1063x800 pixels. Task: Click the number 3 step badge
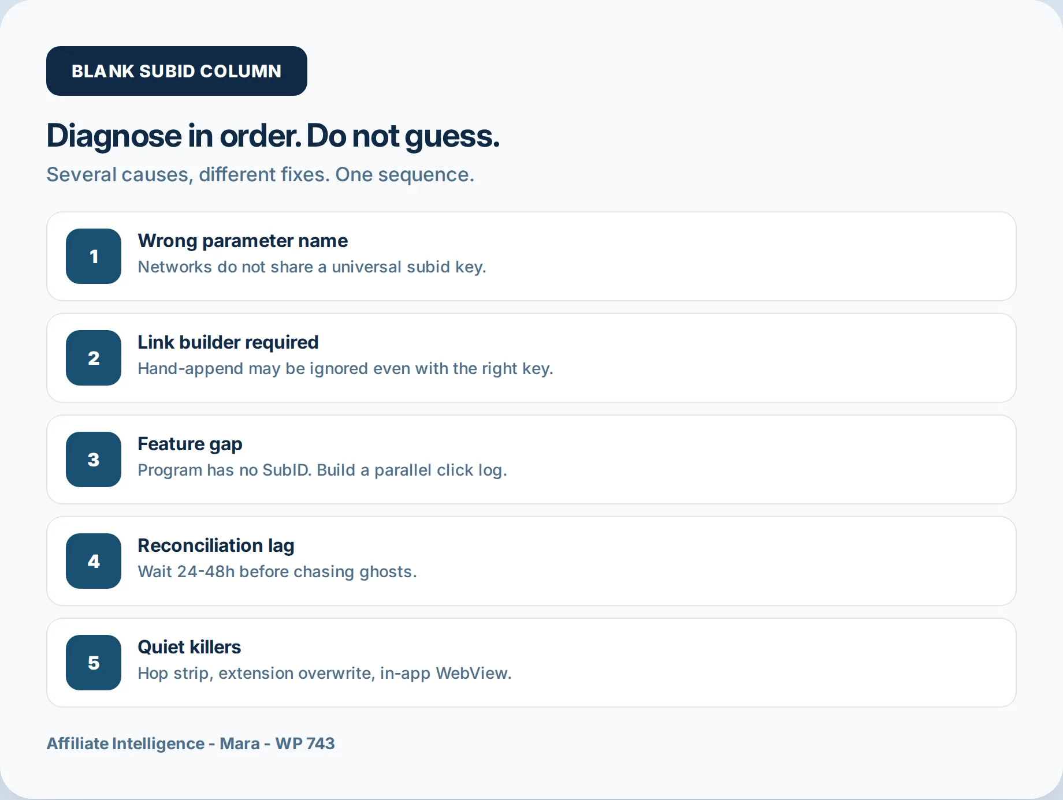(x=94, y=459)
